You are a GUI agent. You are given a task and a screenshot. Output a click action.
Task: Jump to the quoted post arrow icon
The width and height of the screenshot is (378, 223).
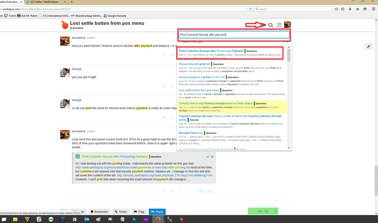click(x=212, y=157)
